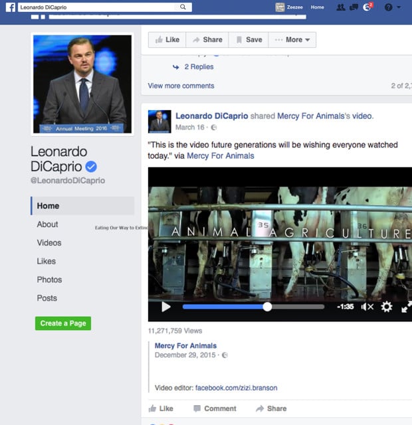Screen dimensions: 412x425
Task: Open the Zeezee profile avatar icon
Action: click(x=280, y=7)
